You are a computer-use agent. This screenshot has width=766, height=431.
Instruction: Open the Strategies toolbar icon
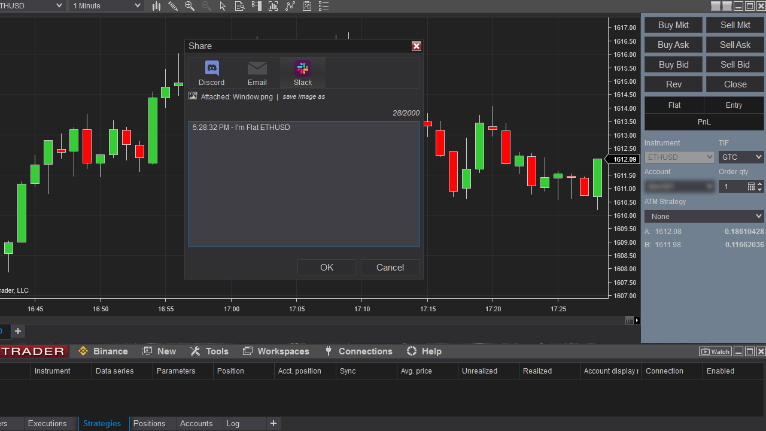[307, 6]
